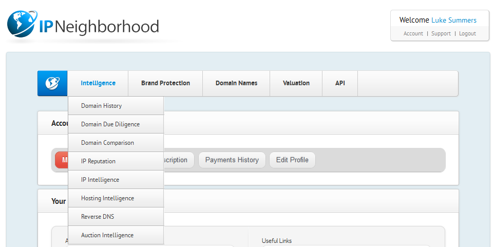Image resolution: width=495 pixels, height=247 pixels.
Task: Open the Intelligence menu
Action: point(98,83)
